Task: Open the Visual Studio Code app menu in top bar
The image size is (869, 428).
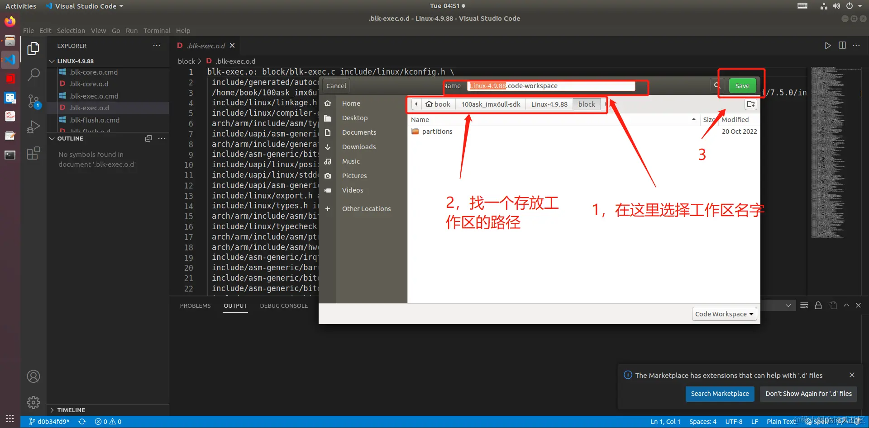Action: tap(85, 6)
